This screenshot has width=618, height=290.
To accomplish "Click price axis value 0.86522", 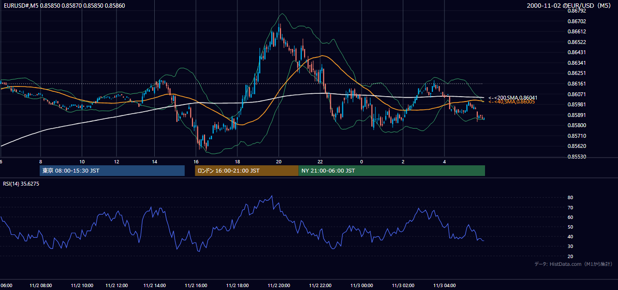I will 576,42.
